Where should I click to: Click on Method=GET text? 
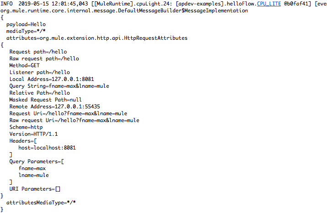click(24, 65)
